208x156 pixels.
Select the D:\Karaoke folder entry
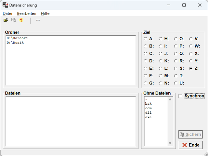click(17, 38)
